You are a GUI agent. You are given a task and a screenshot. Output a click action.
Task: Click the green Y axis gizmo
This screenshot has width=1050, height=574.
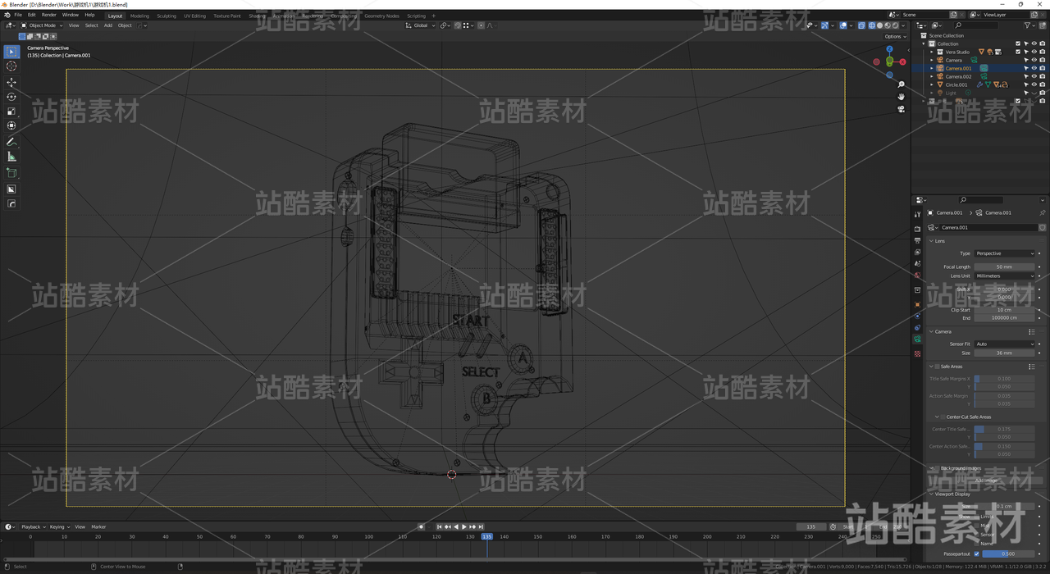tap(889, 61)
